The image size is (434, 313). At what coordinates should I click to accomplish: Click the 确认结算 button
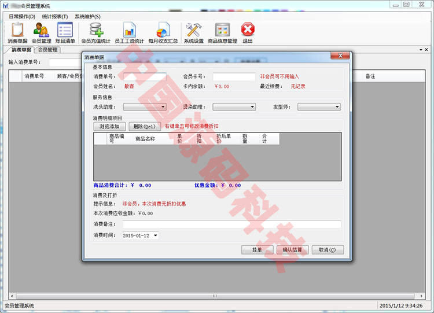click(x=293, y=250)
